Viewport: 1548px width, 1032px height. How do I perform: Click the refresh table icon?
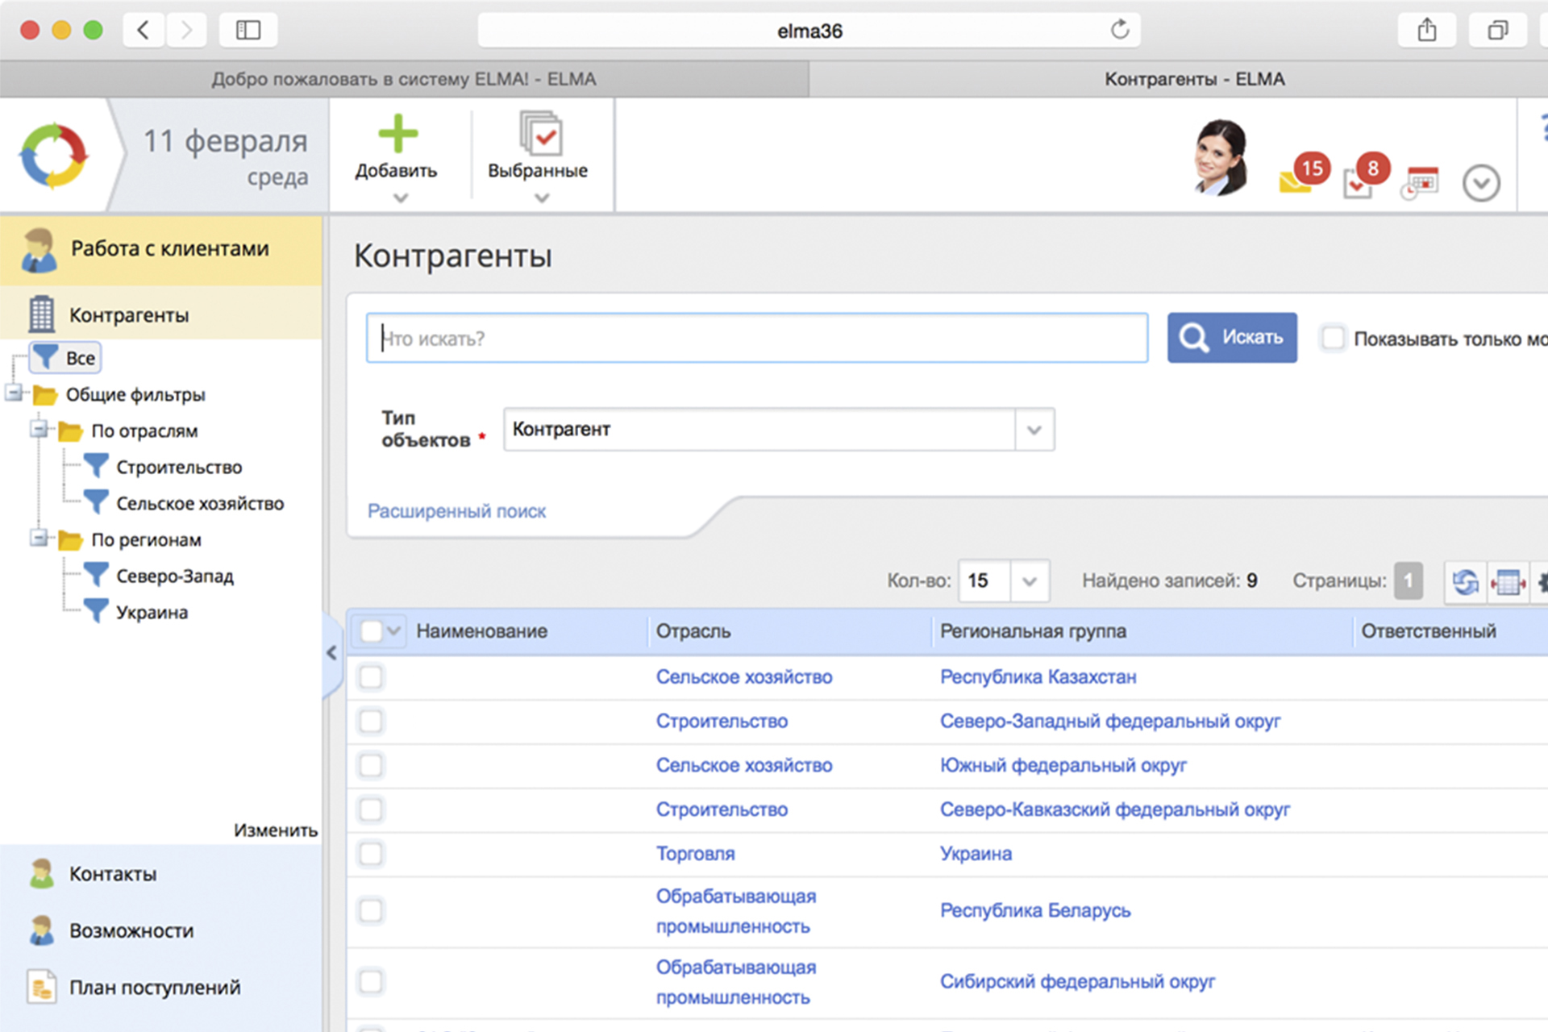(1465, 581)
